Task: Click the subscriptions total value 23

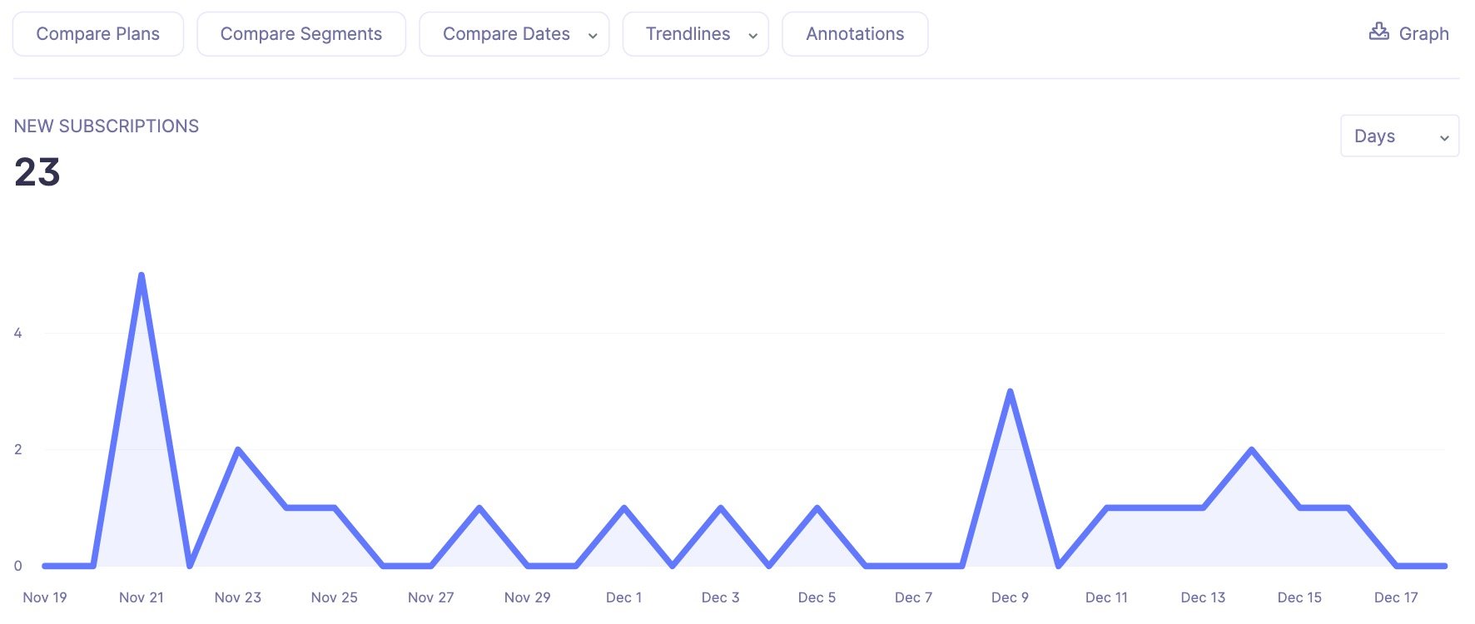Action: 37,173
